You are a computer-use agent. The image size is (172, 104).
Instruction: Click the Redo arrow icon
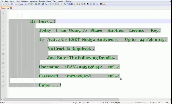pos(39,4)
